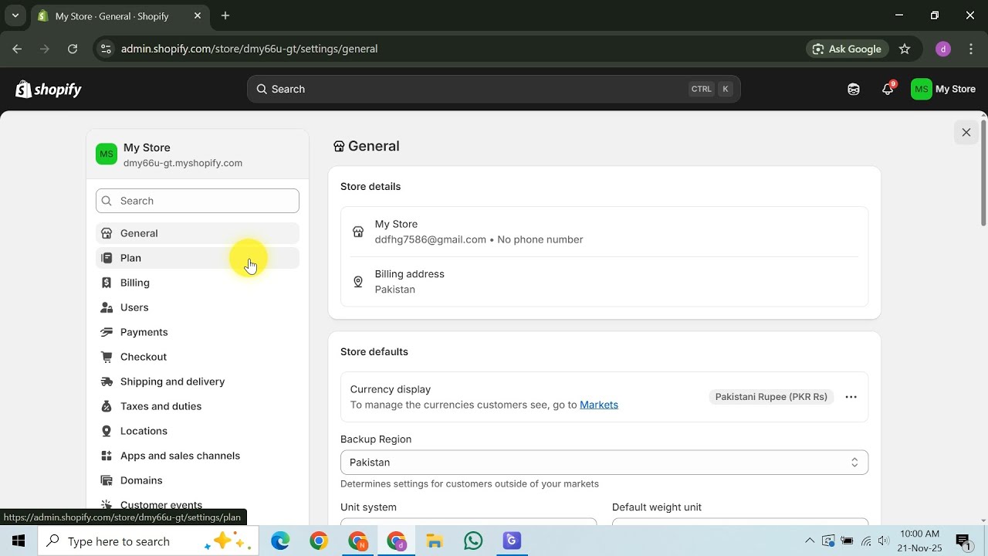Open WhatsApp from taskbar
Viewport: 988px width, 556px height.
[x=473, y=541]
